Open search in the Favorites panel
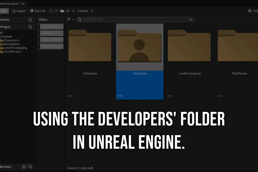Viewport: 258px width, 172px height. tap(30, 20)
